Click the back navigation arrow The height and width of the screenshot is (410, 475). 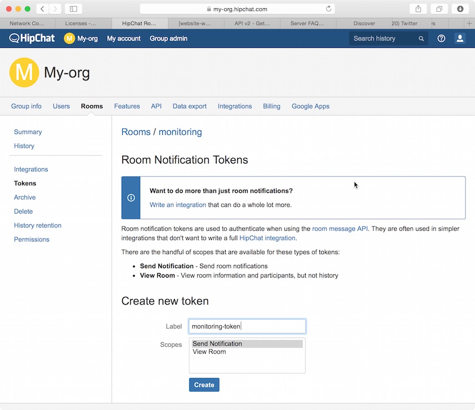coord(42,8)
